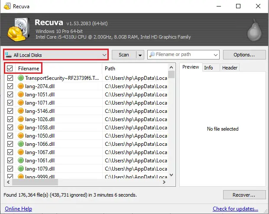Open the Options dialog
Viewport: 269px width, 214px height.
click(x=244, y=55)
